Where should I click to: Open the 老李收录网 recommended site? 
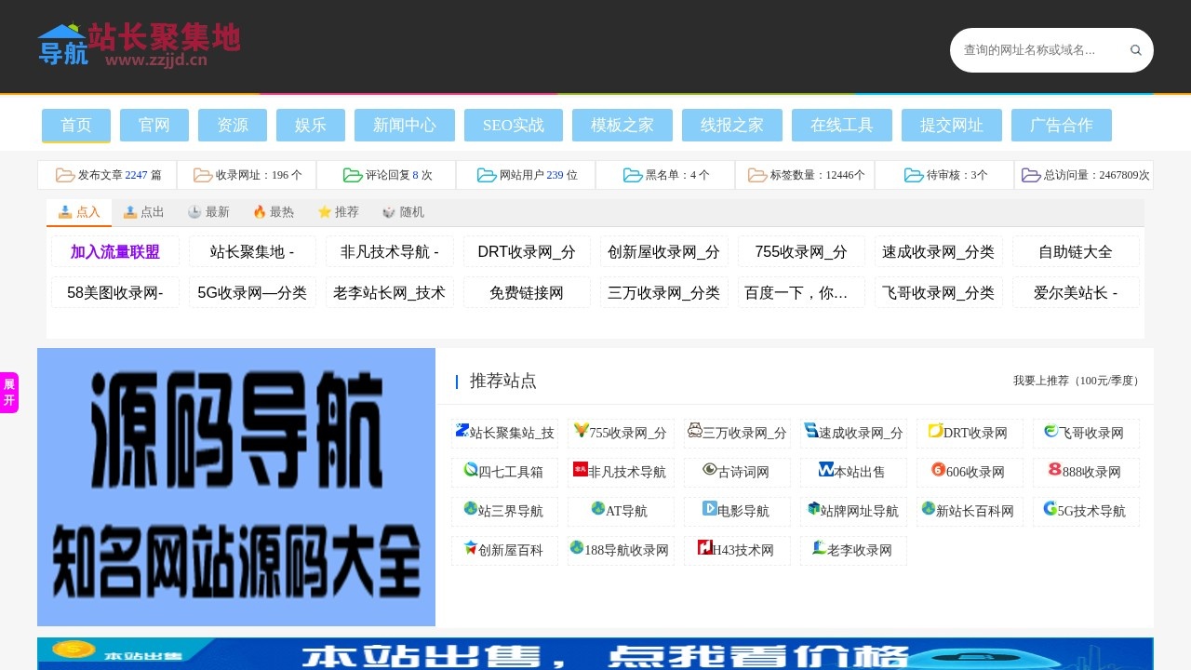click(x=853, y=550)
